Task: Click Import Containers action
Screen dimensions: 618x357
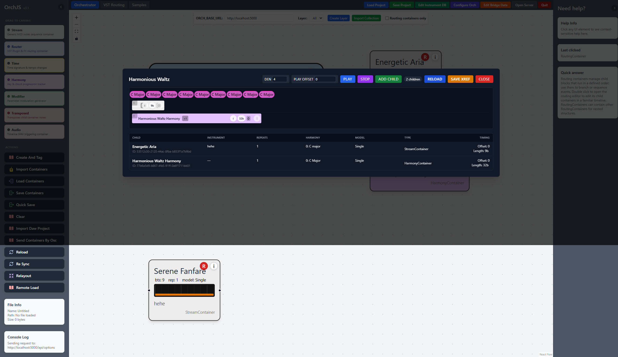Action: pyautogui.click(x=34, y=169)
